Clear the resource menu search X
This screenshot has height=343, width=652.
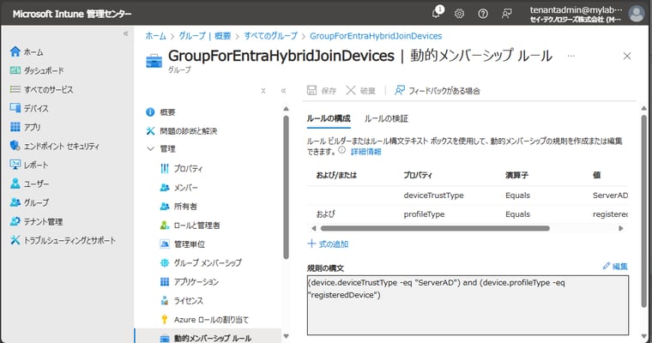(x=263, y=91)
